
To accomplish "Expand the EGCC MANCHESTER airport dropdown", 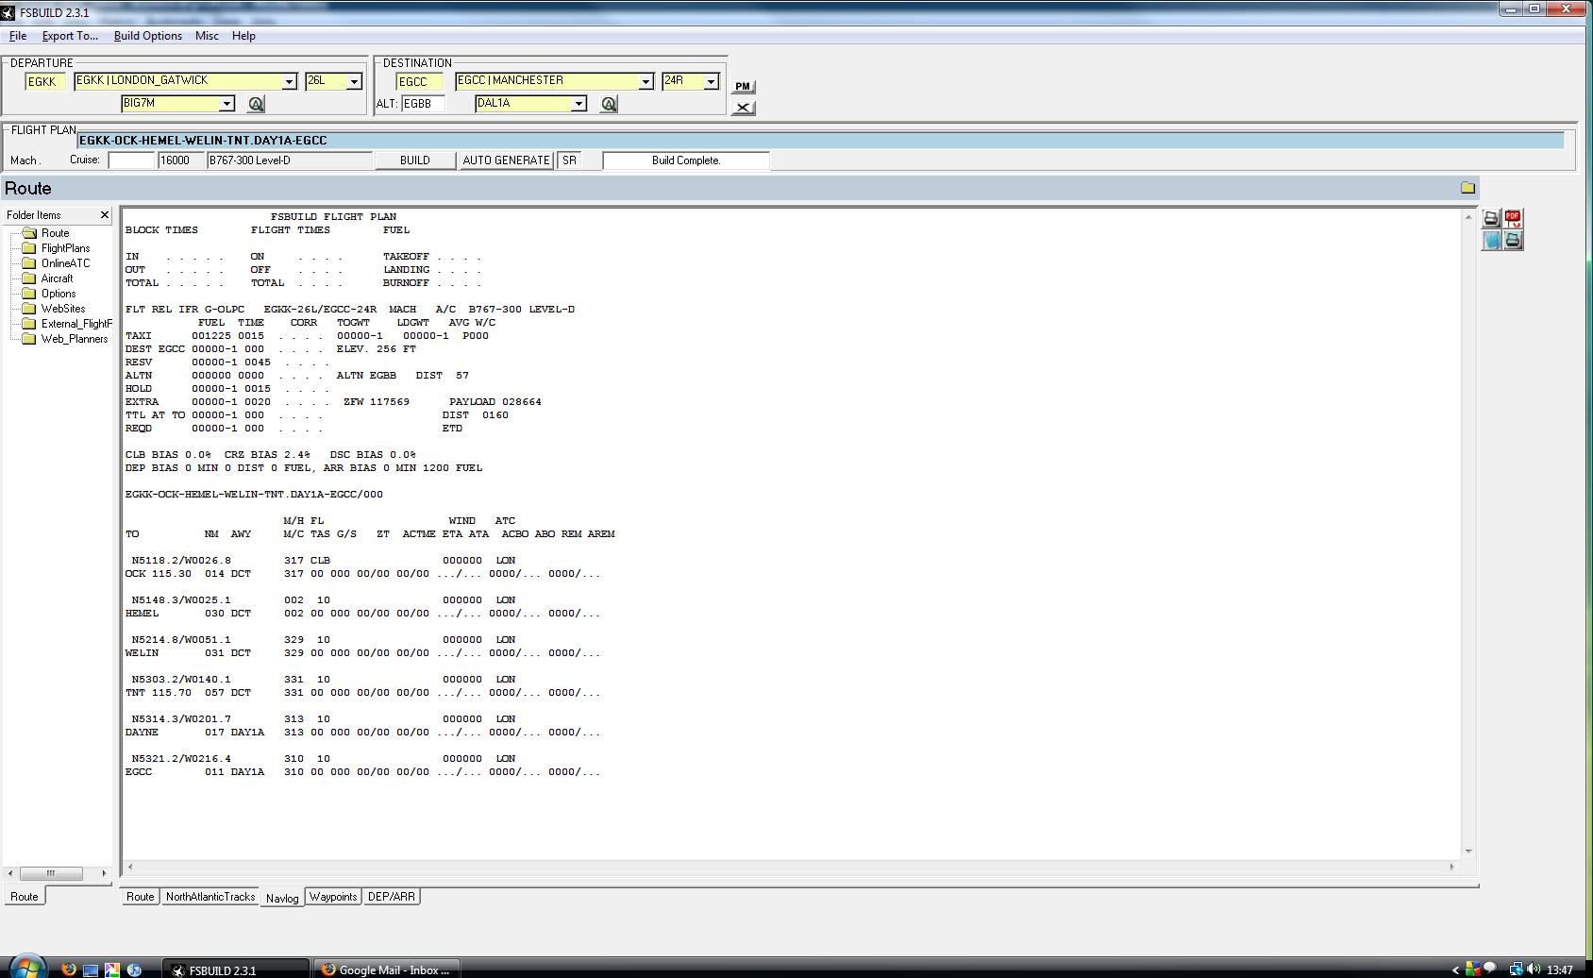I will point(646,81).
